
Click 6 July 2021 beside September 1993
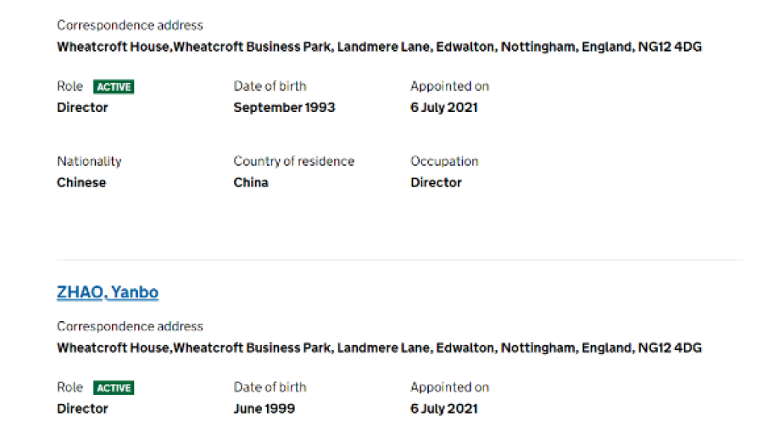pyautogui.click(x=443, y=108)
